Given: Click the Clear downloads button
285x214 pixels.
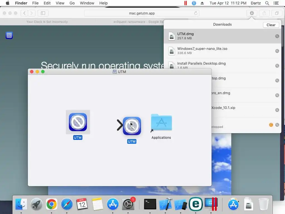Looking at the screenshot, I should point(271,25).
